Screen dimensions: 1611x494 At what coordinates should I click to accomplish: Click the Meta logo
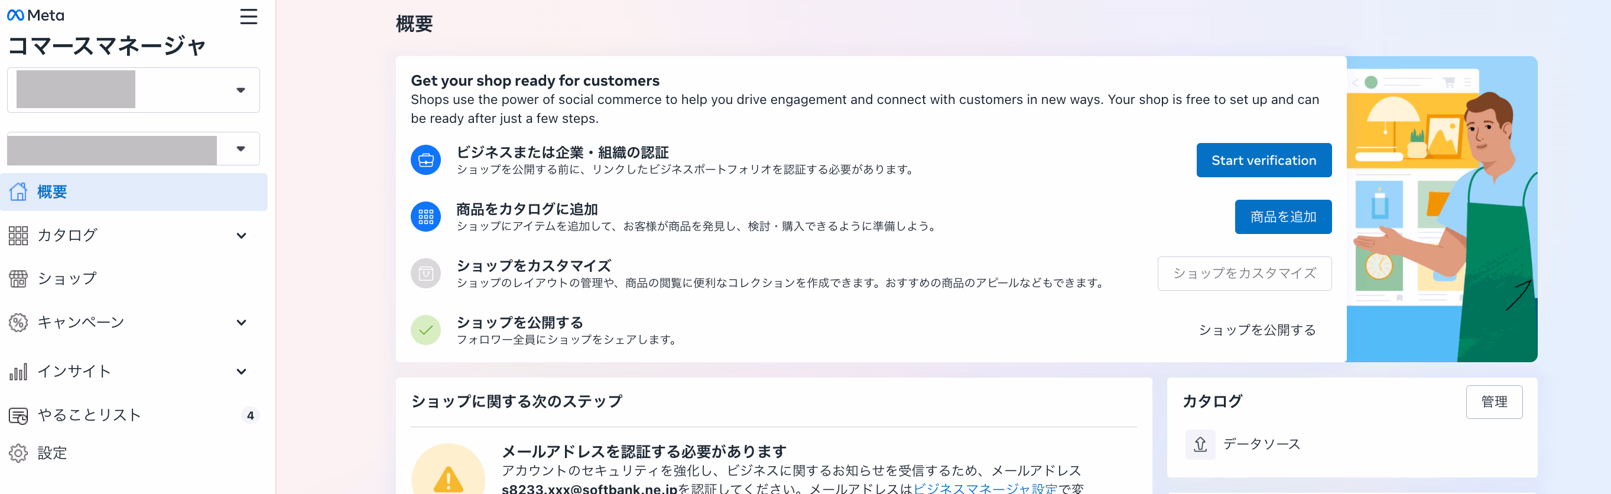coord(35,15)
